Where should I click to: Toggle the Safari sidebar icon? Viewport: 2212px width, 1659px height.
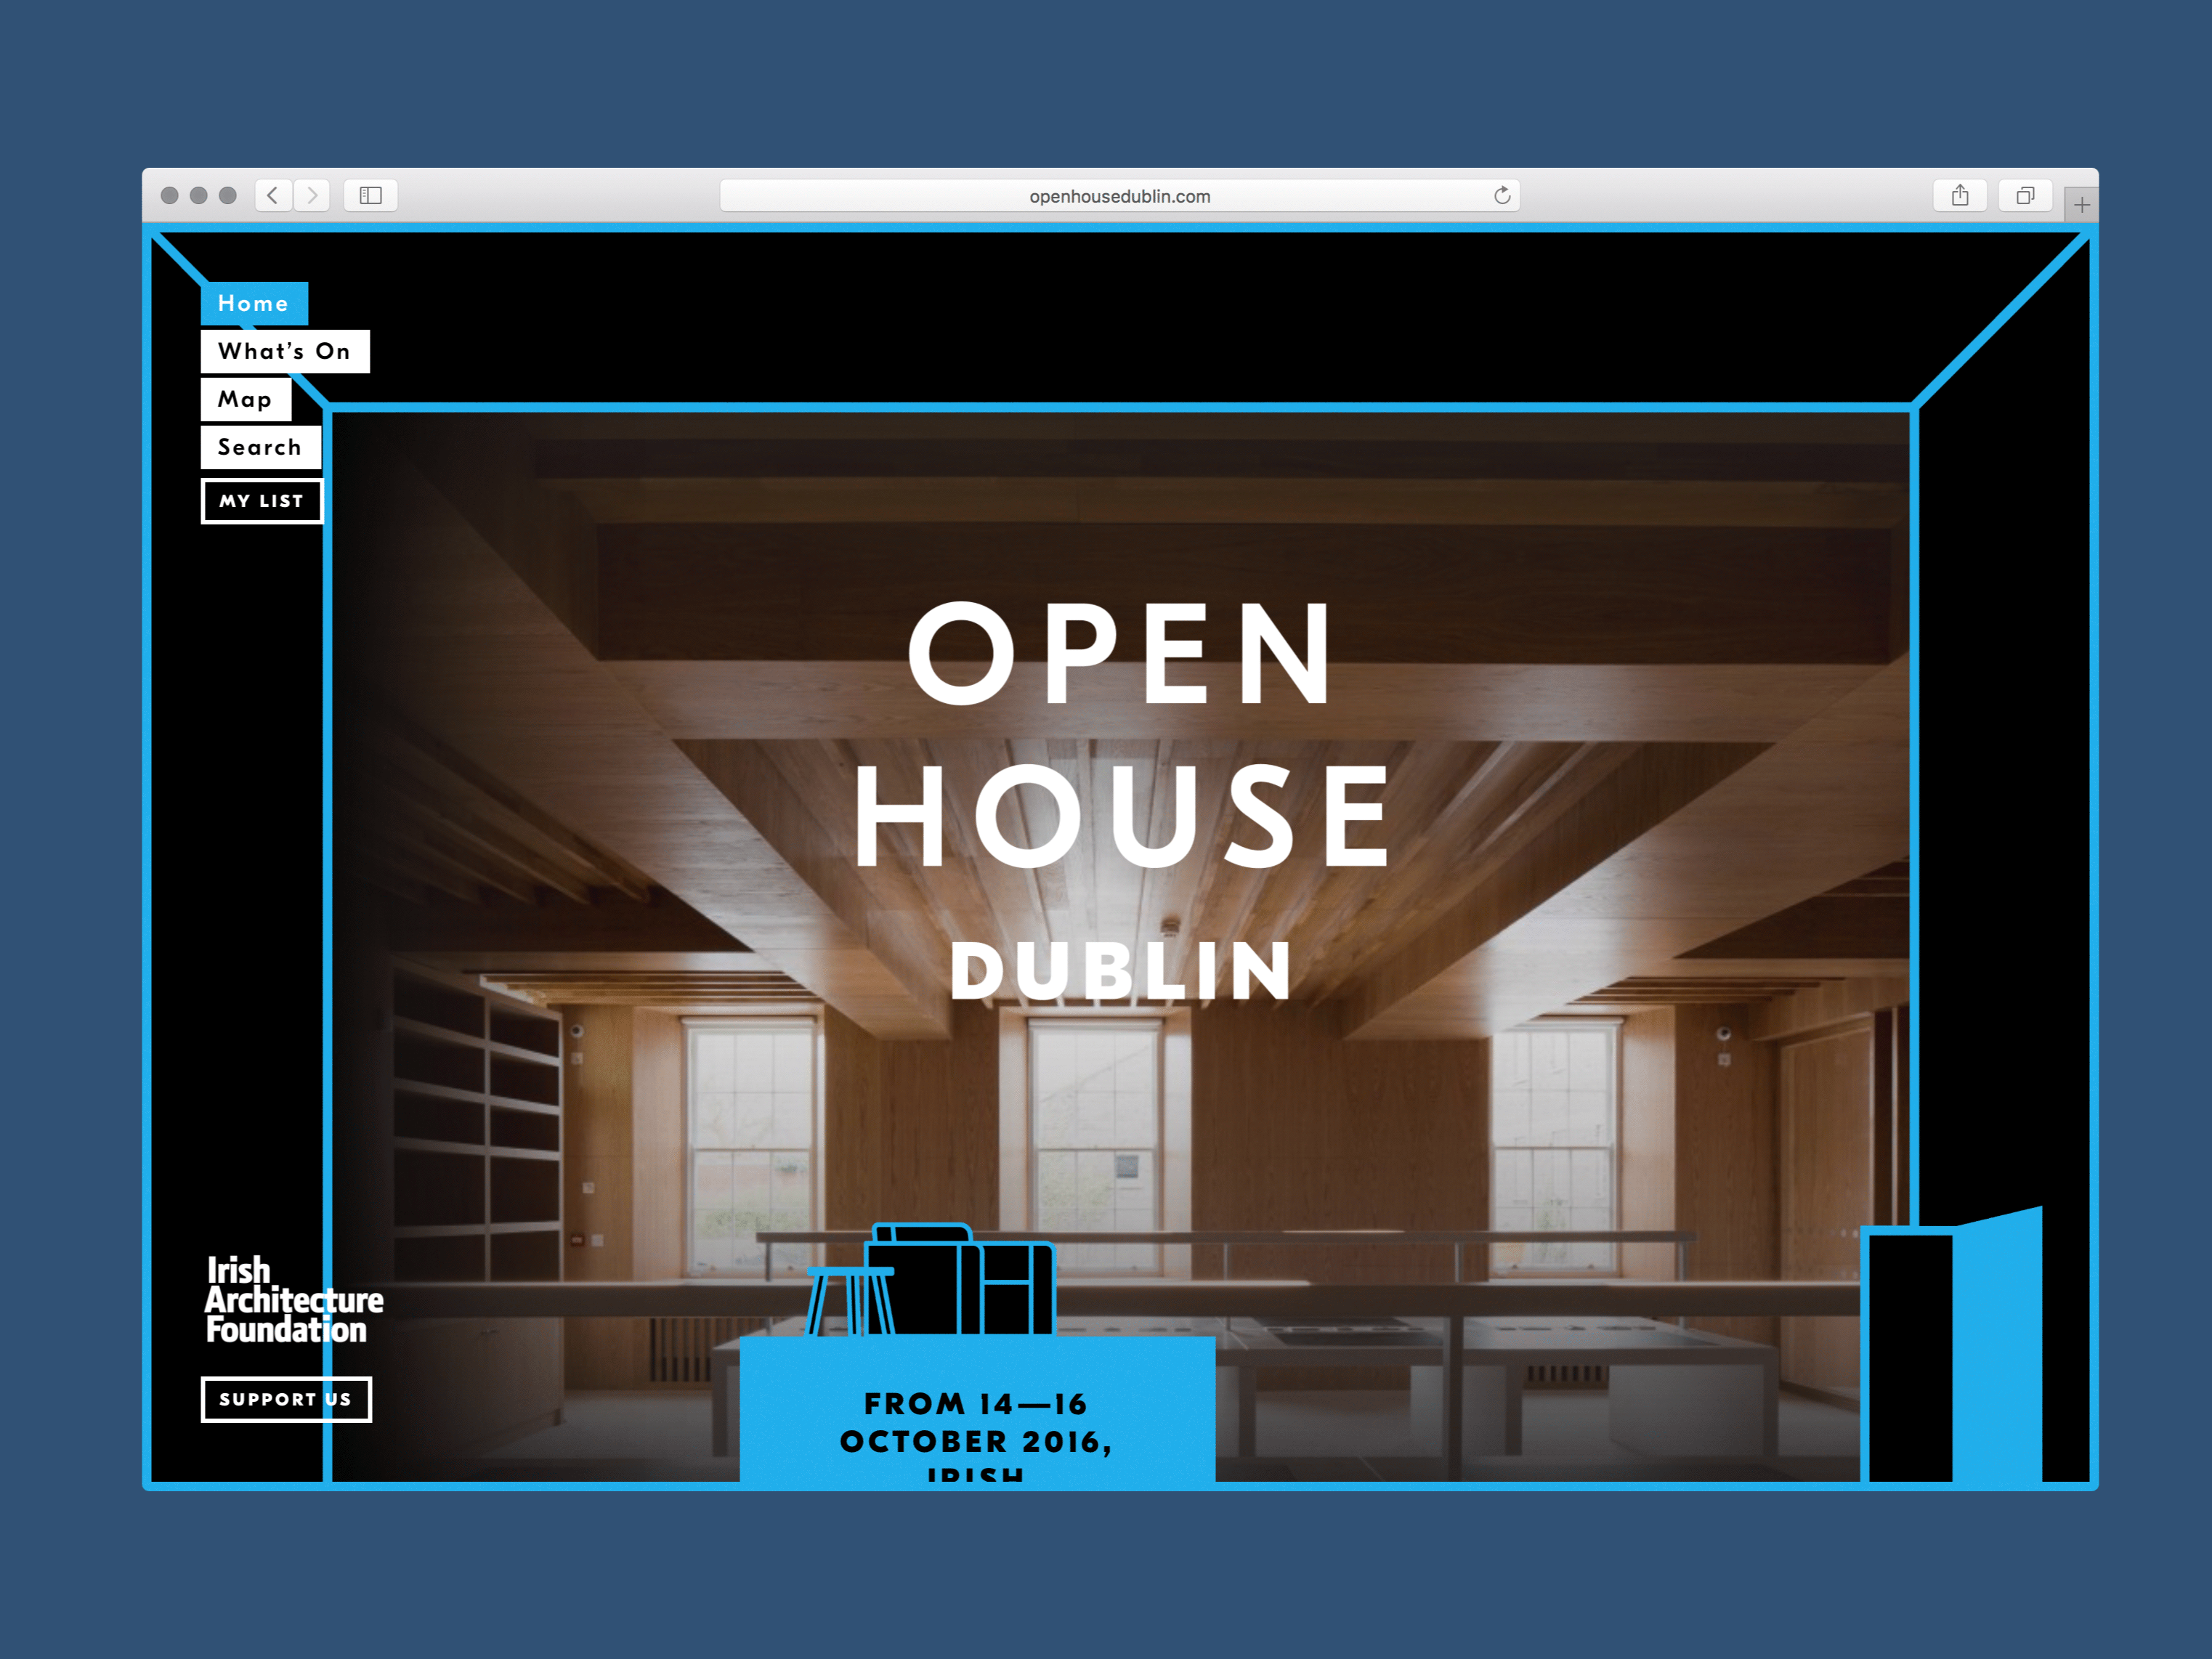pos(371,195)
